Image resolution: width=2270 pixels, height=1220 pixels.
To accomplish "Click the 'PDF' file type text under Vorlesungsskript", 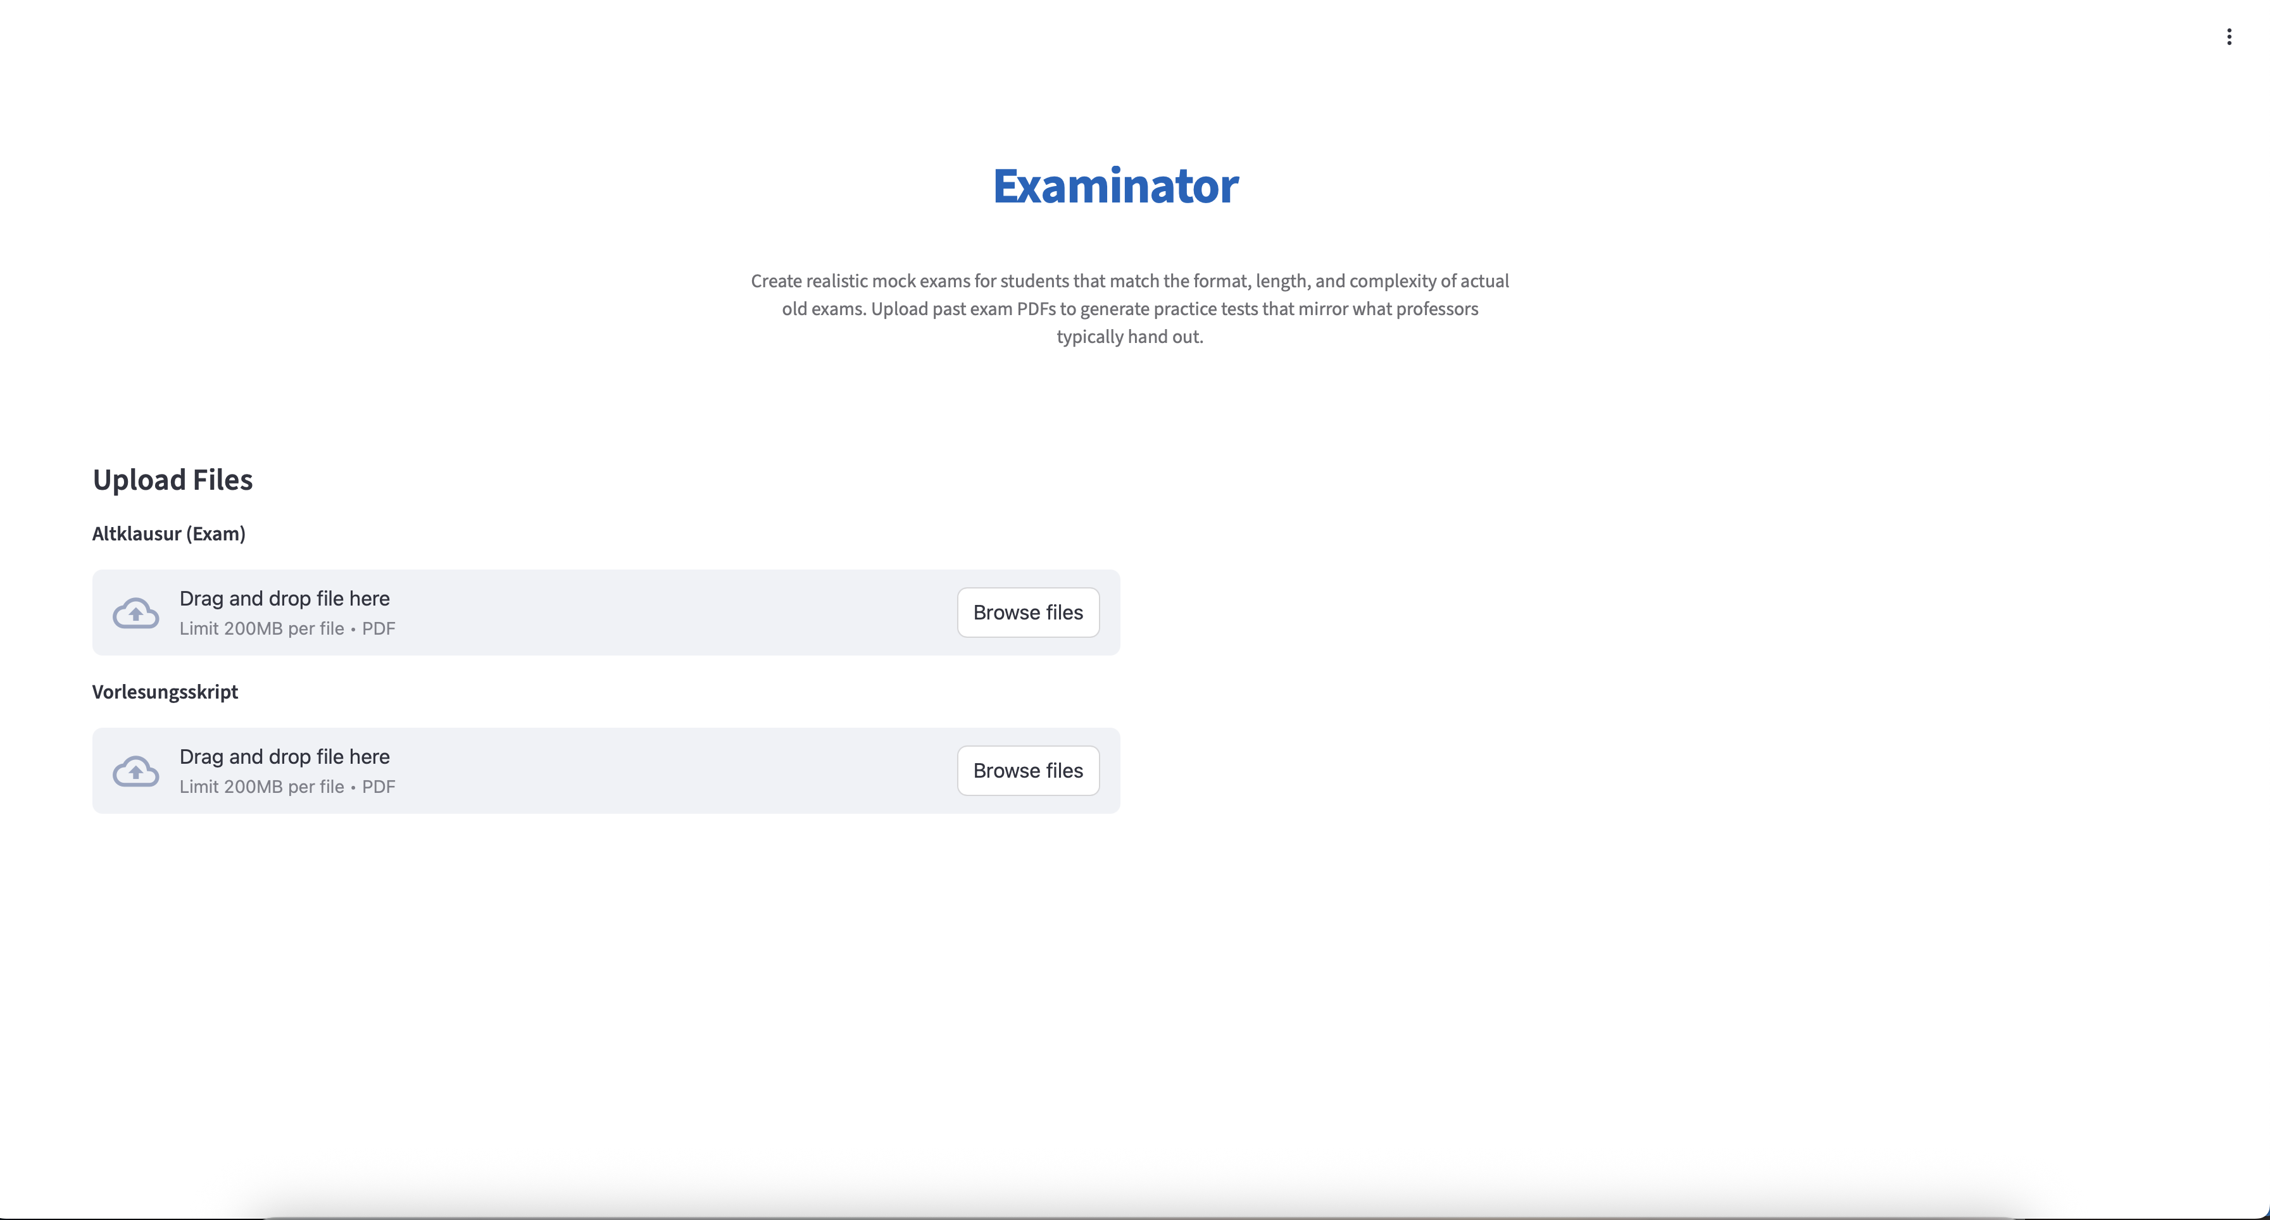I will pos(378,787).
